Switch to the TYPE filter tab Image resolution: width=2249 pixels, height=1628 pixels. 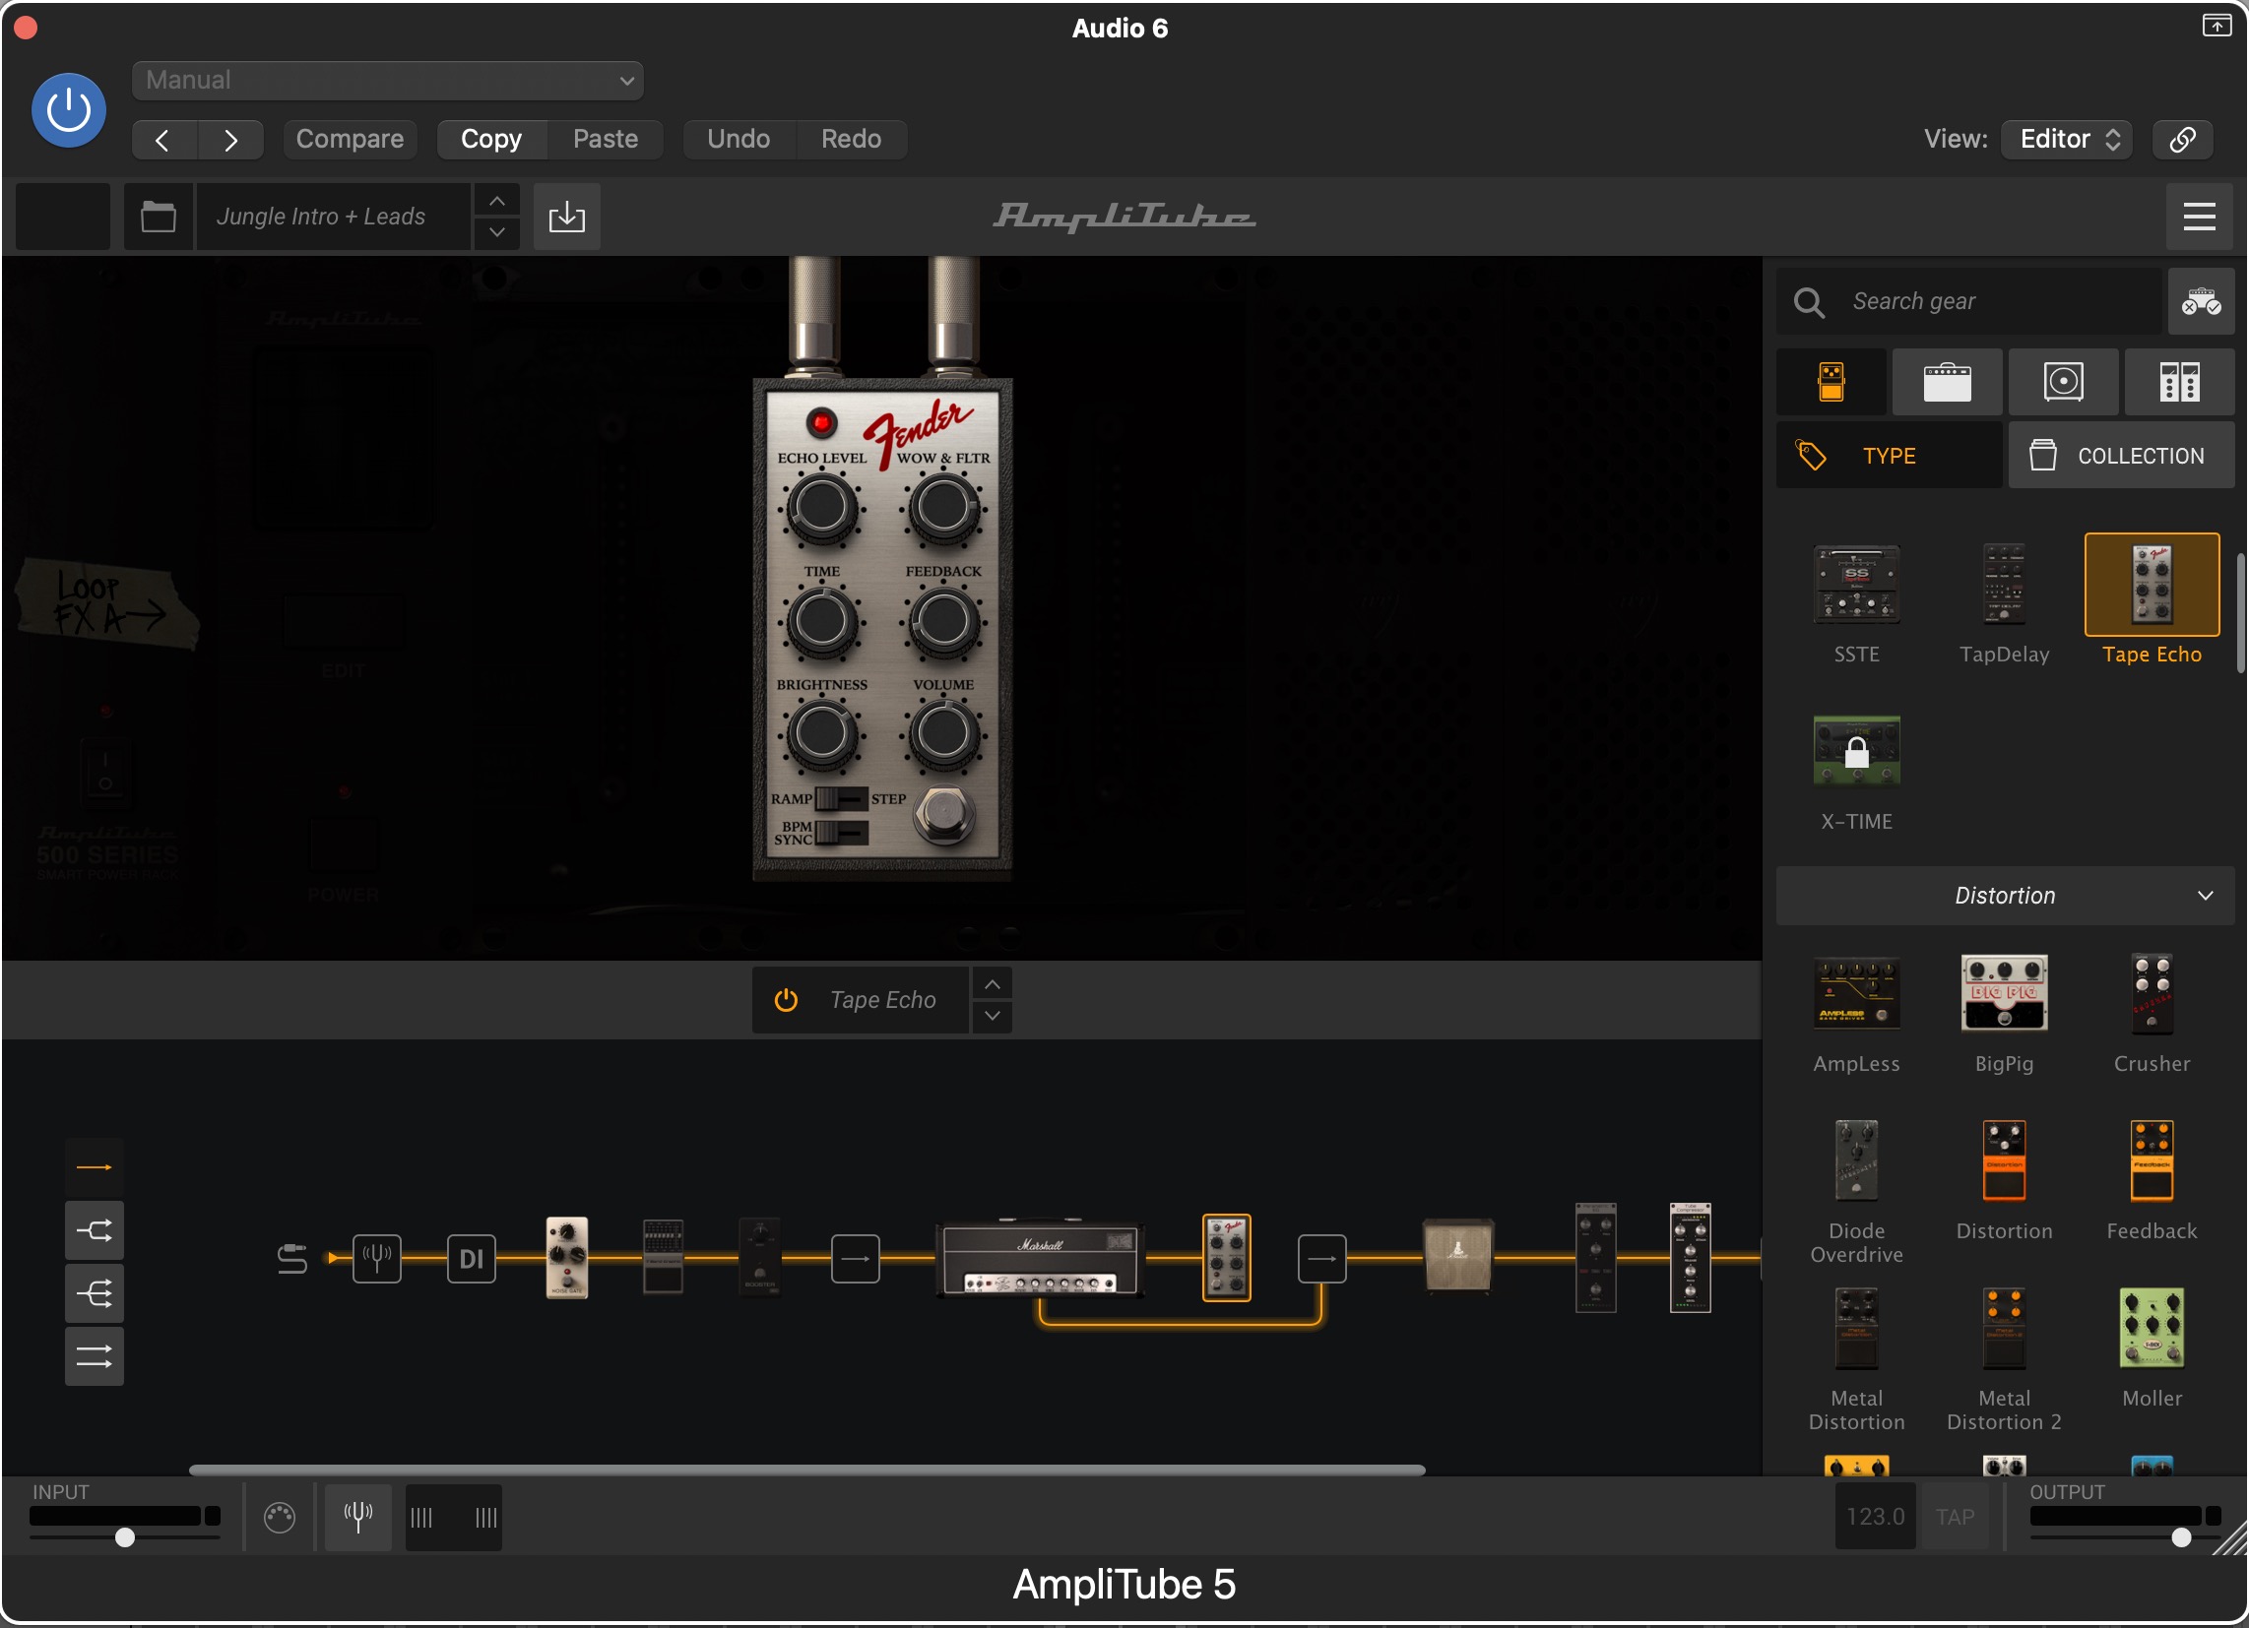click(1888, 456)
